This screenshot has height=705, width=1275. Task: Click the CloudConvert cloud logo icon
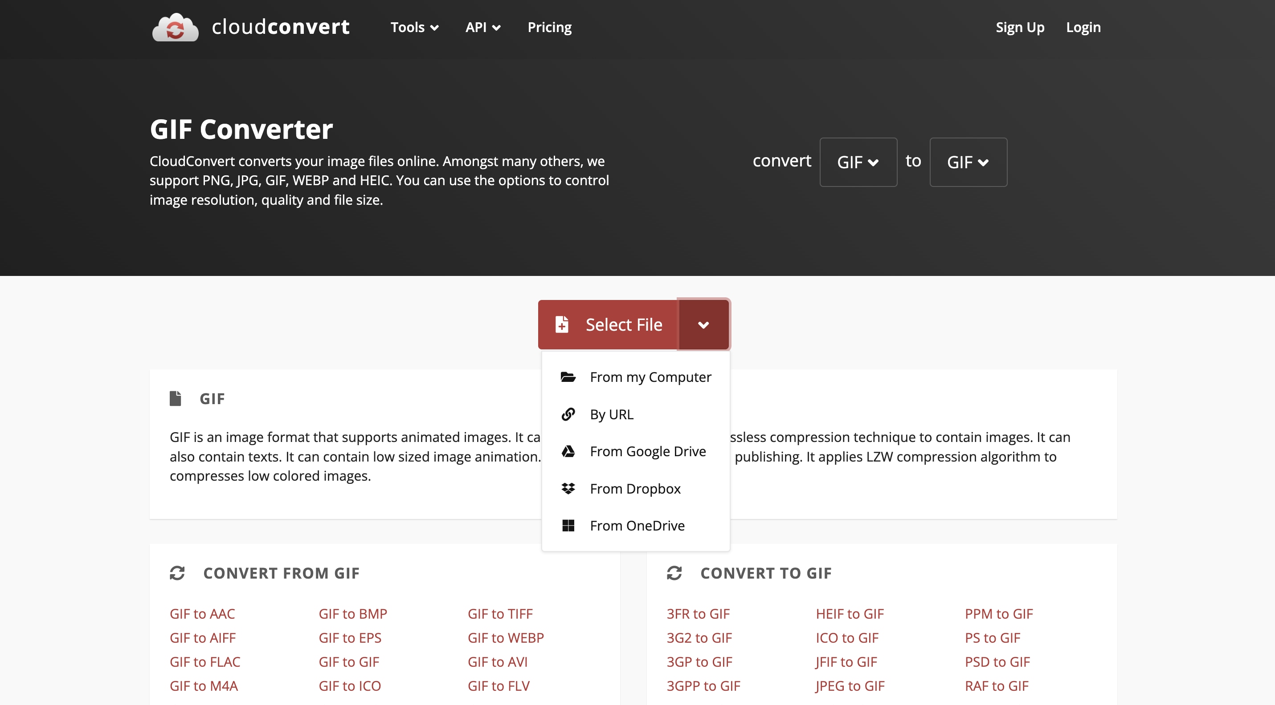[175, 28]
